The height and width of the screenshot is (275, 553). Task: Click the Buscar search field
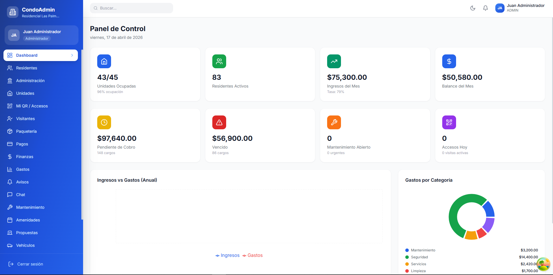(x=132, y=8)
